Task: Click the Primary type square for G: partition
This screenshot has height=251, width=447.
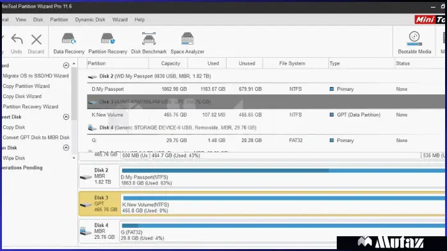Action: tap(332, 140)
